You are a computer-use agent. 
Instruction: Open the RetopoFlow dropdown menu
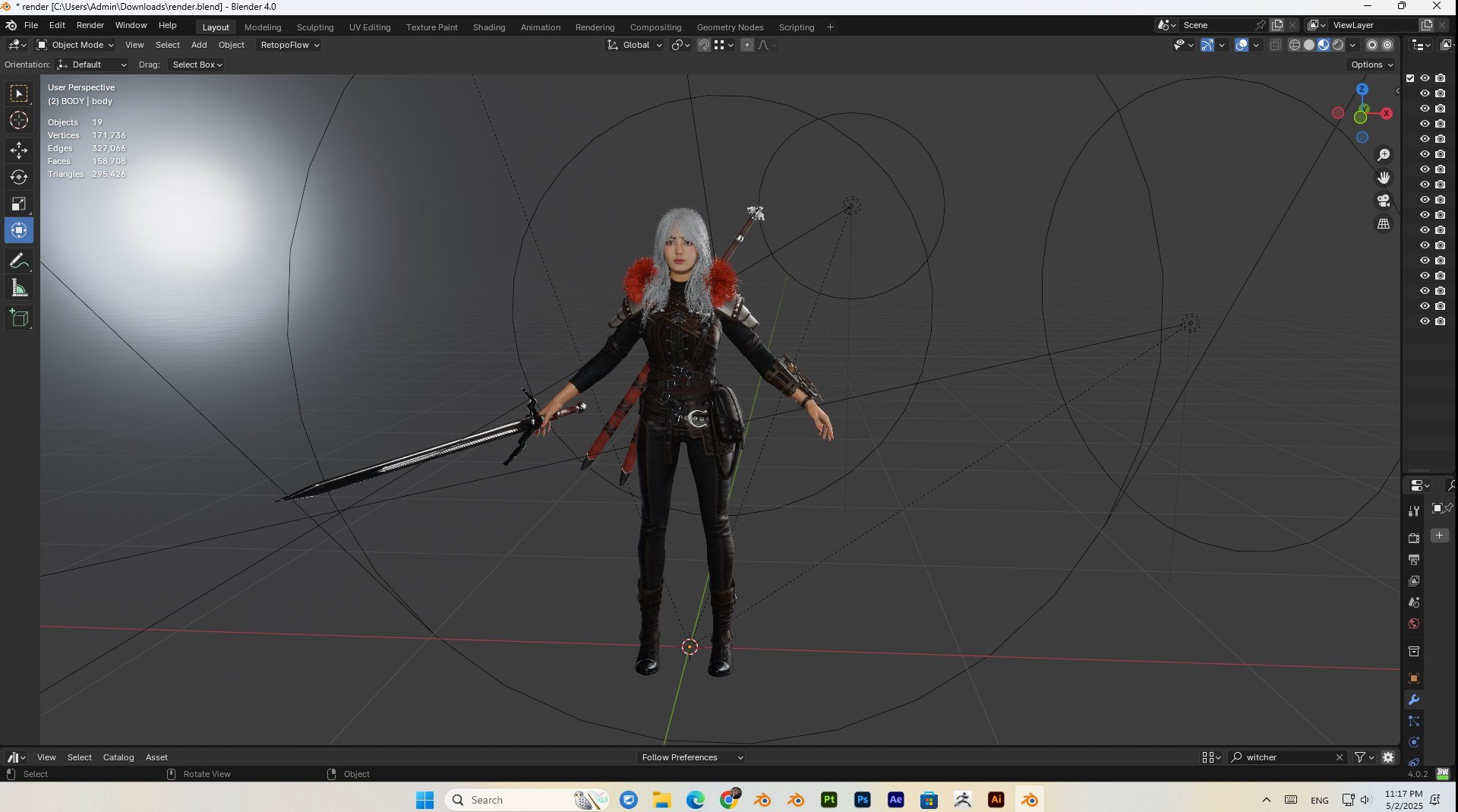pyautogui.click(x=289, y=46)
